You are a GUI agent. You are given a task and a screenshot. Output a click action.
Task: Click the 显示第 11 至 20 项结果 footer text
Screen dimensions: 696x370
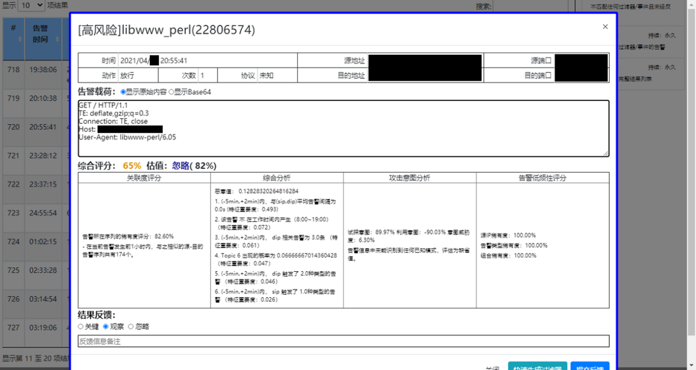[x=35, y=358]
